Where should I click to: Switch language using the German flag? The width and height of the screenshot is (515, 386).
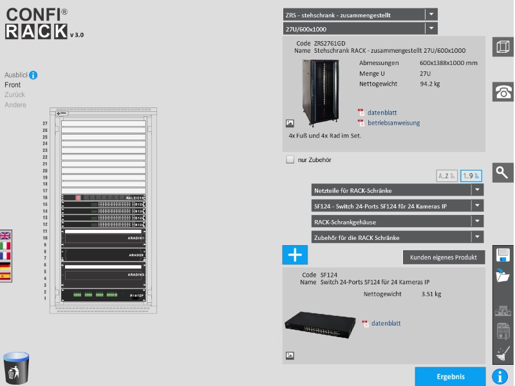5,266
